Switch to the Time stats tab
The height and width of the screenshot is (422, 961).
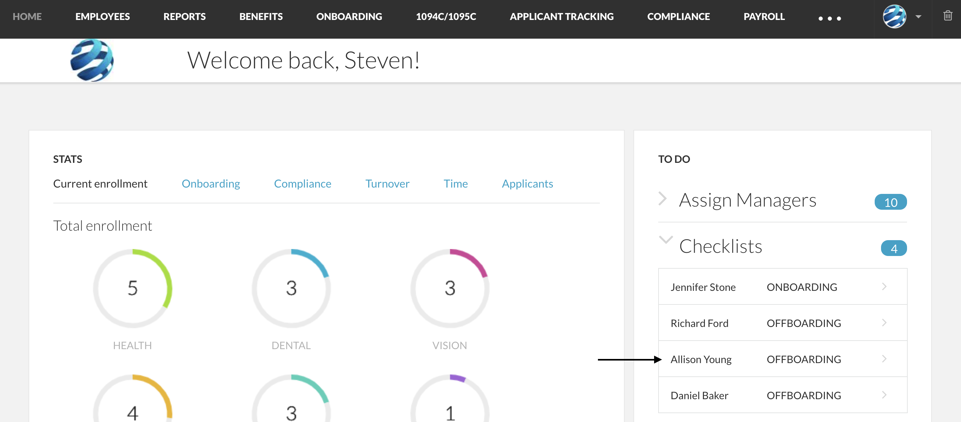tap(455, 184)
